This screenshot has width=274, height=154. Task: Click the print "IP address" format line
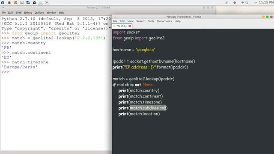tap(150, 67)
